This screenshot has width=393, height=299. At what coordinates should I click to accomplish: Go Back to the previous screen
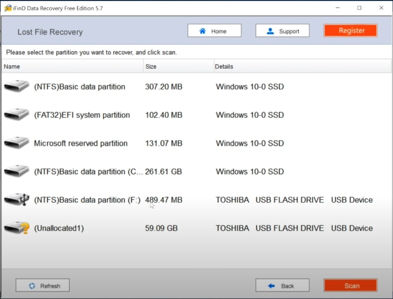282,286
